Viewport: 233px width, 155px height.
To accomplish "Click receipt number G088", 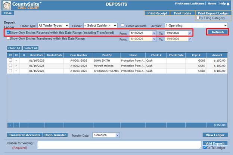I will coord(202,71).
